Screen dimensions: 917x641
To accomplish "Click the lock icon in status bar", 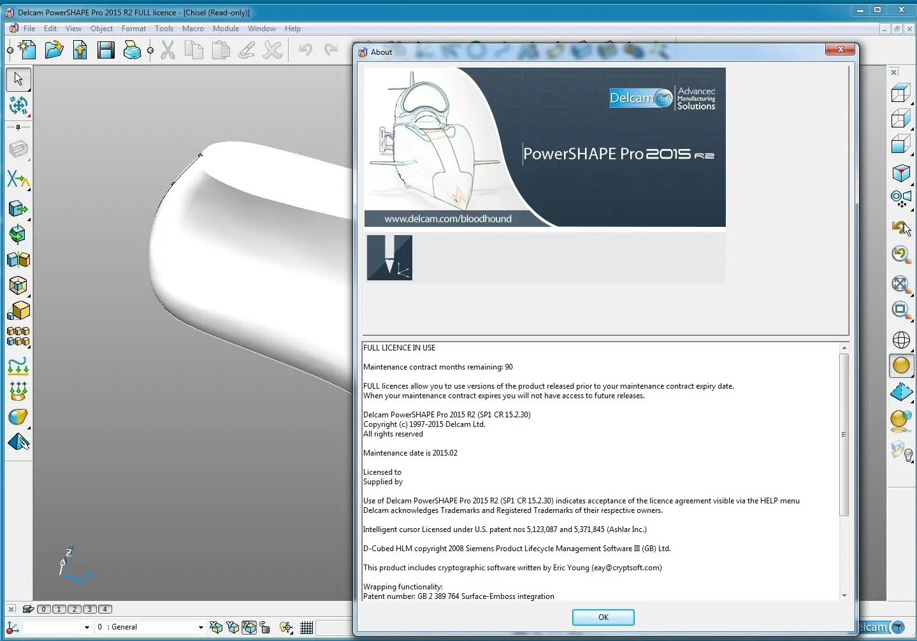I will [x=265, y=628].
